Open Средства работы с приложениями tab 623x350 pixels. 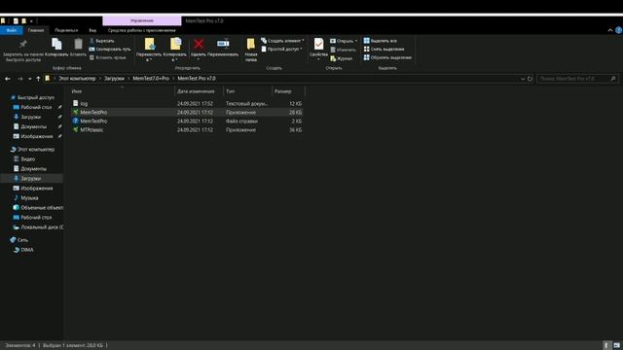tap(142, 30)
